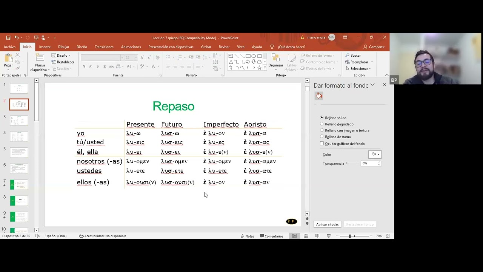Select the rectangle shape in shapes gallery

coord(248,56)
